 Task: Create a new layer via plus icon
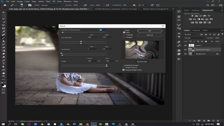(x=213, y=121)
